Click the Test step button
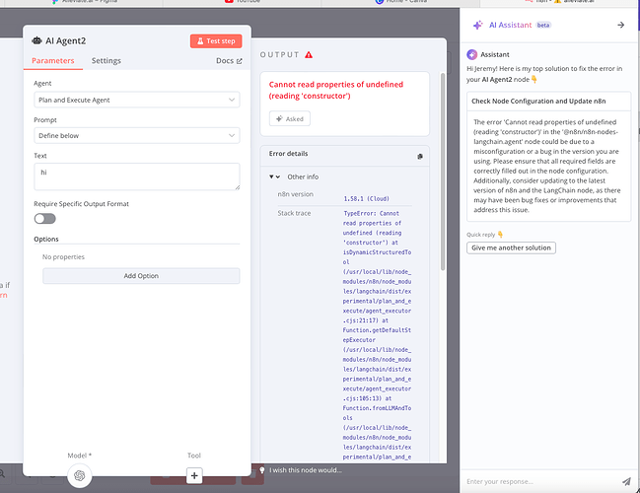Image resolution: width=640 pixels, height=493 pixels. (x=216, y=40)
